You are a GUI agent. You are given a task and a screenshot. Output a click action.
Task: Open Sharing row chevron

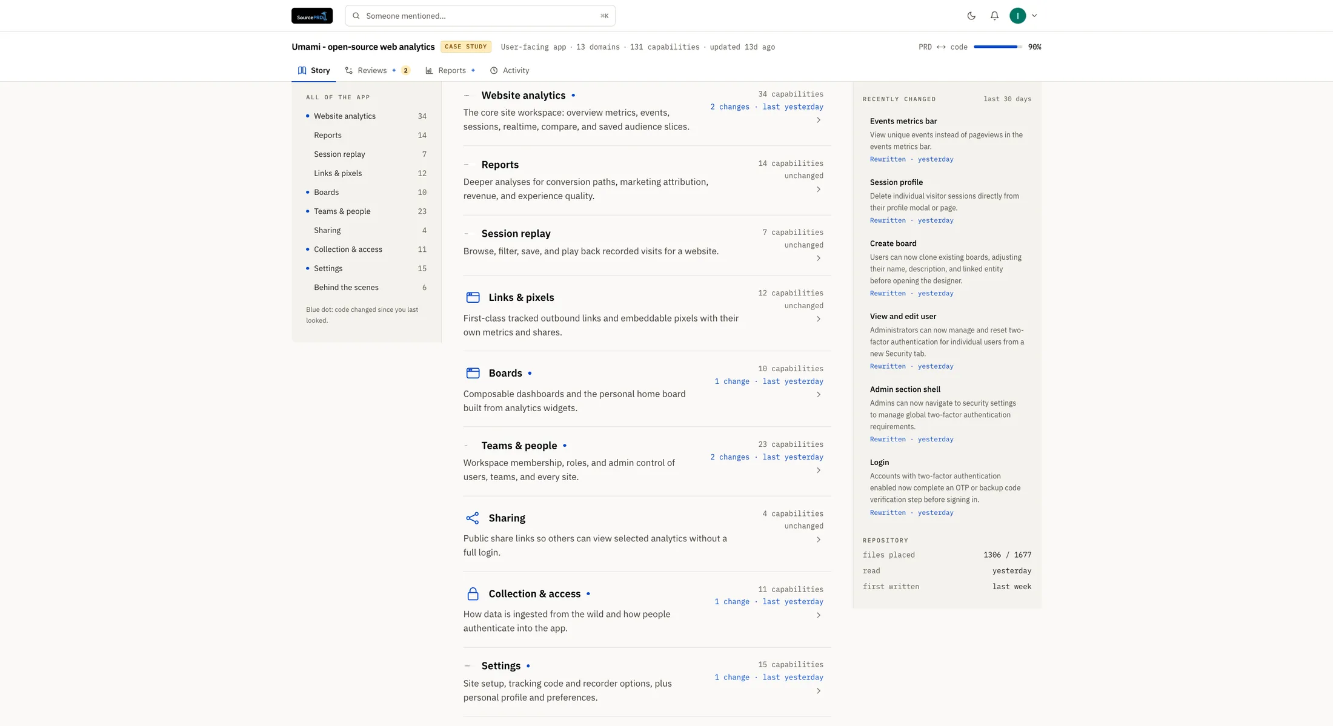click(x=819, y=540)
